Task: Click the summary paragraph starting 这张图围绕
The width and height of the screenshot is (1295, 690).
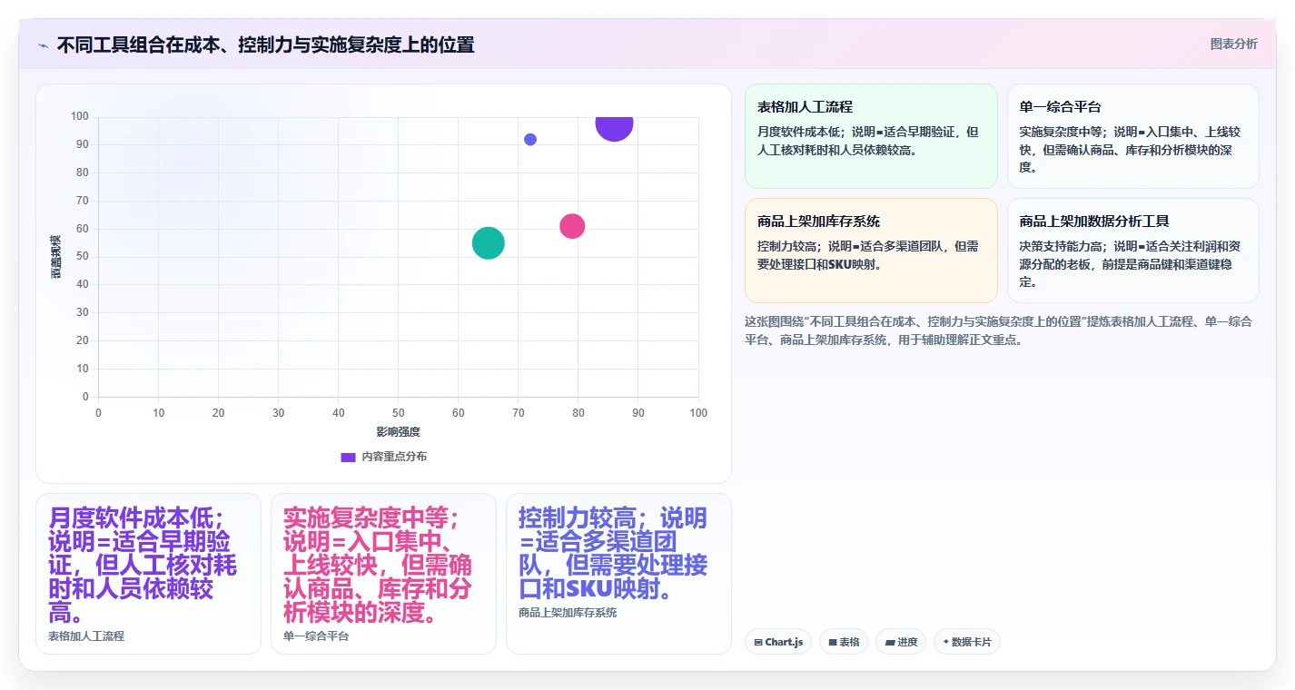Action: click(998, 330)
